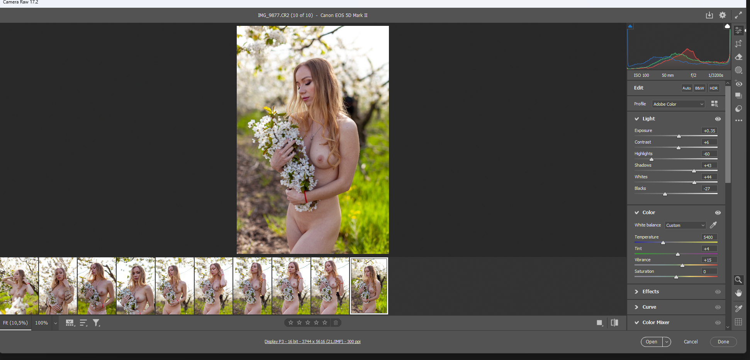Screen dimensions: 750x360
Task: Click the Open button
Action: [x=652, y=342]
